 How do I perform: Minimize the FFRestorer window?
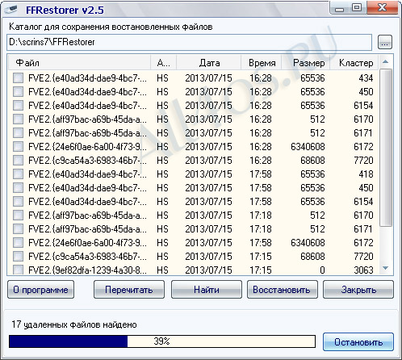(x=340, y=8)
